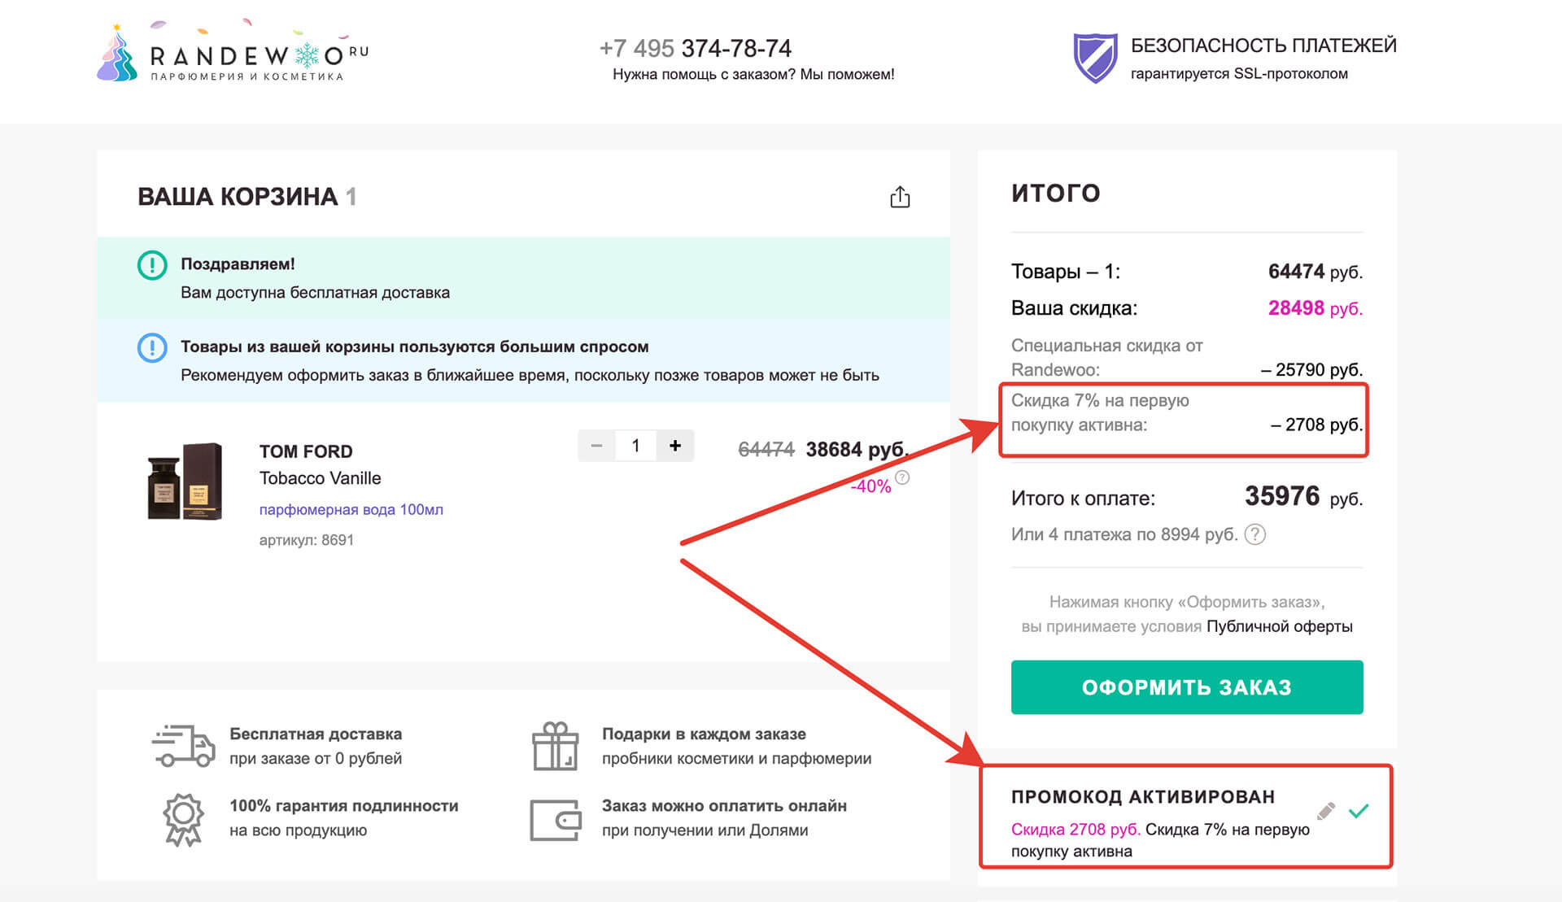
Task: Open the share icon above the cart
Action: coord(900,196)
